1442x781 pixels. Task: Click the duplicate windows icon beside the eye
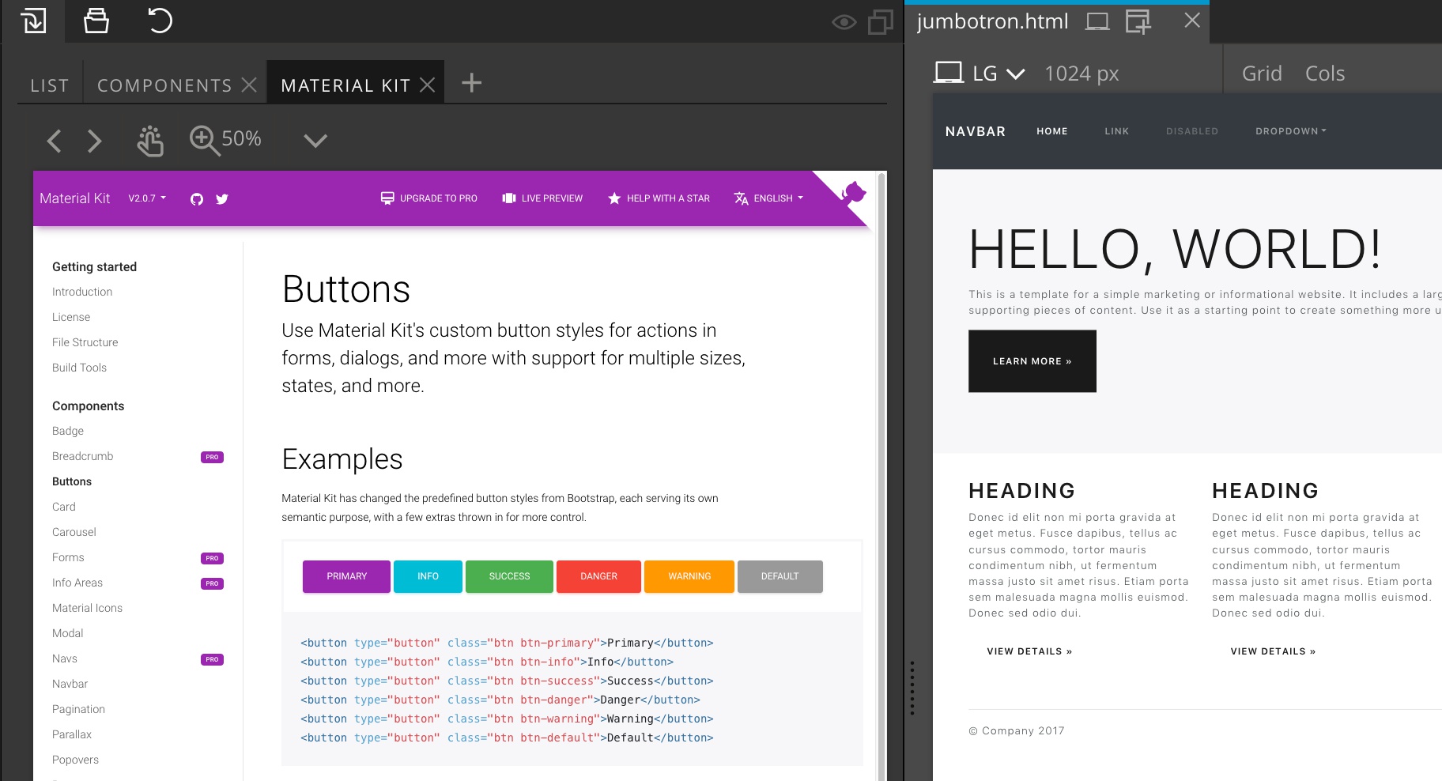coord(880,22)
